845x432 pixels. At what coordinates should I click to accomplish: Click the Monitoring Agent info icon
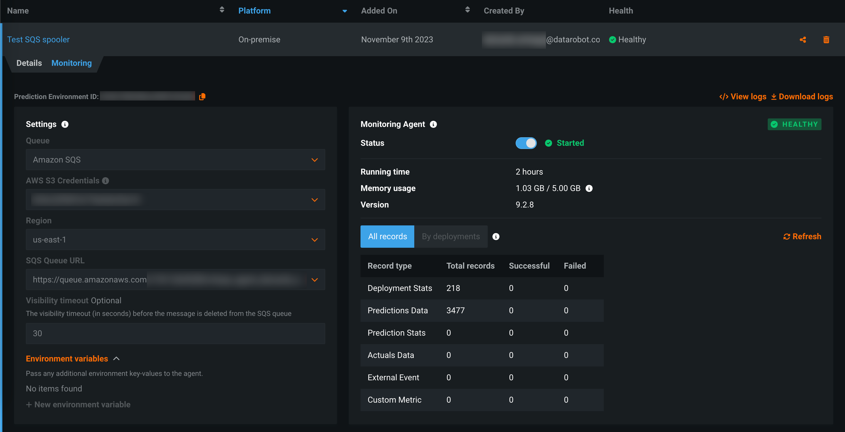click(x=433, y=124)
